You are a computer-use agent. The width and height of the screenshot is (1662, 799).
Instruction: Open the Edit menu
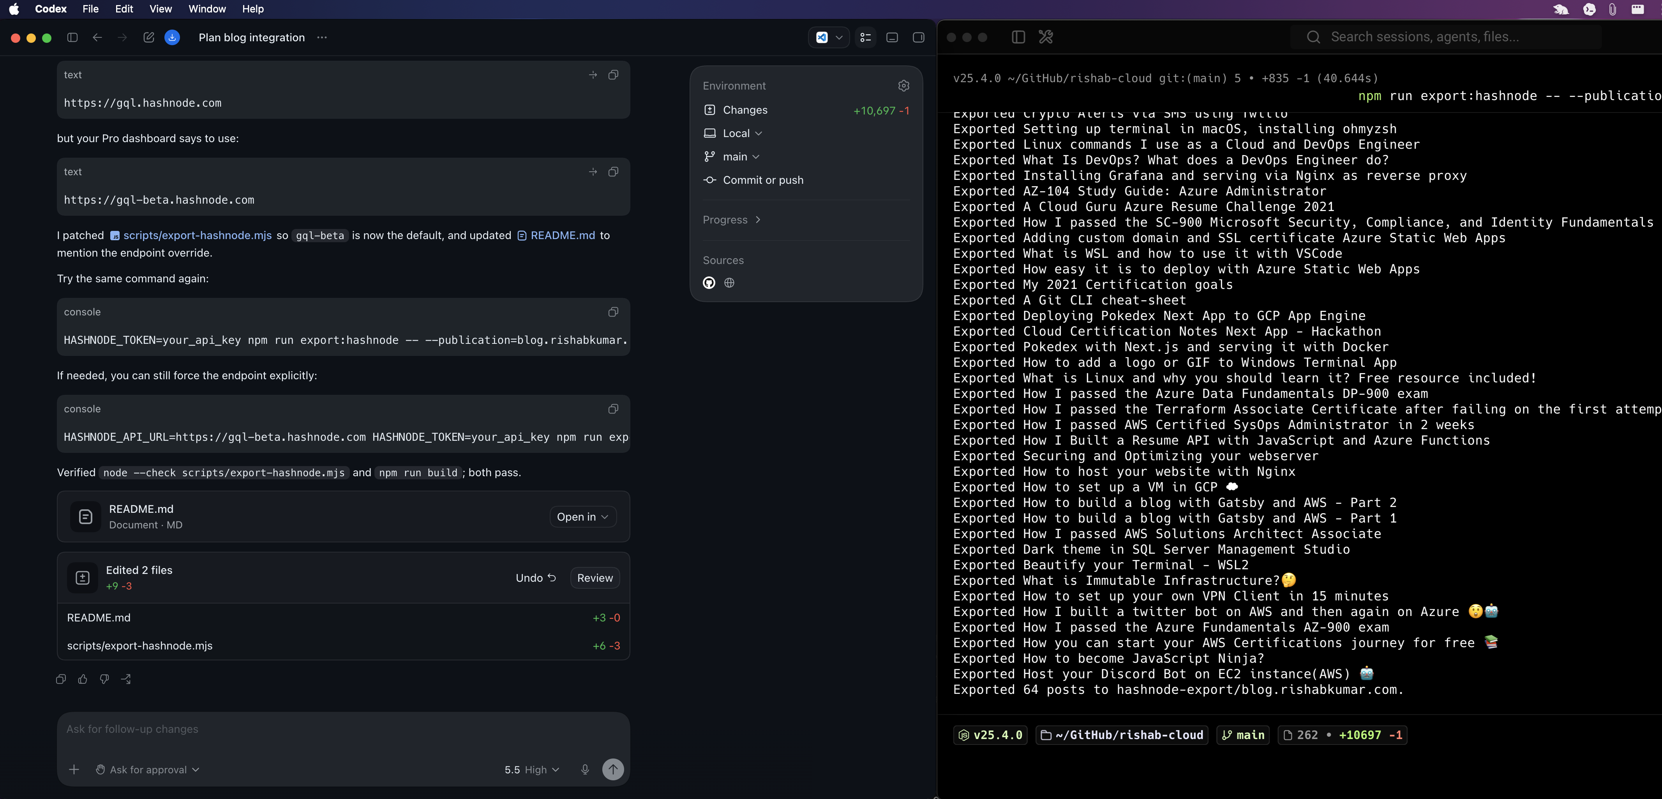tap(124, 9)
